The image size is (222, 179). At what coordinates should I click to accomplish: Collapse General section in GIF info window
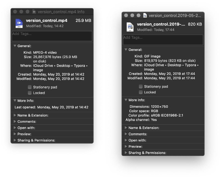126,50
